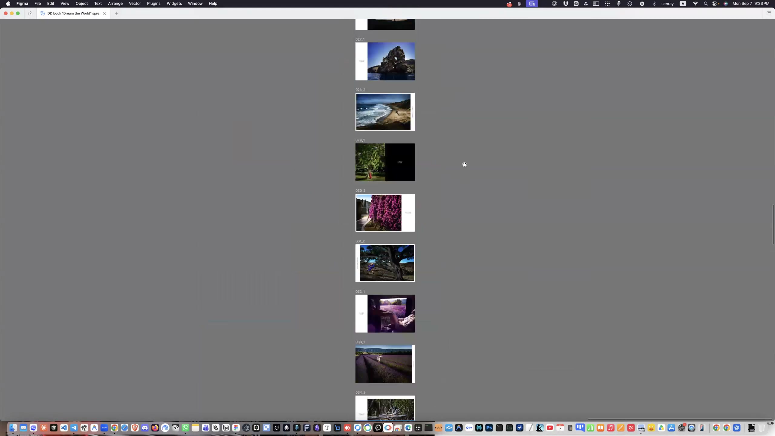Select frame label 028_2
The height and width of the screenshot is (436, 775).
tap(360, 90)
